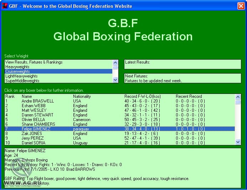
Task: Click recent record 1 - 0 - 1 - 0 - ( 0 )
Action: pyautogui.click(x=190, y=129)
